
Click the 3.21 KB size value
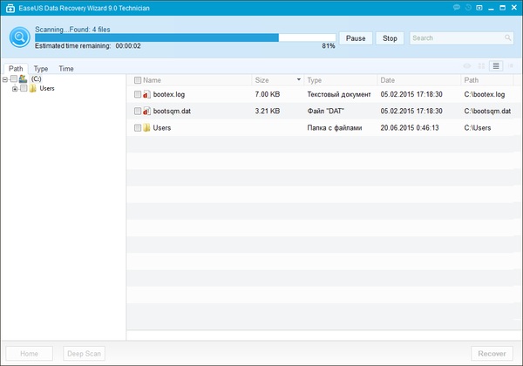[268, 111]
